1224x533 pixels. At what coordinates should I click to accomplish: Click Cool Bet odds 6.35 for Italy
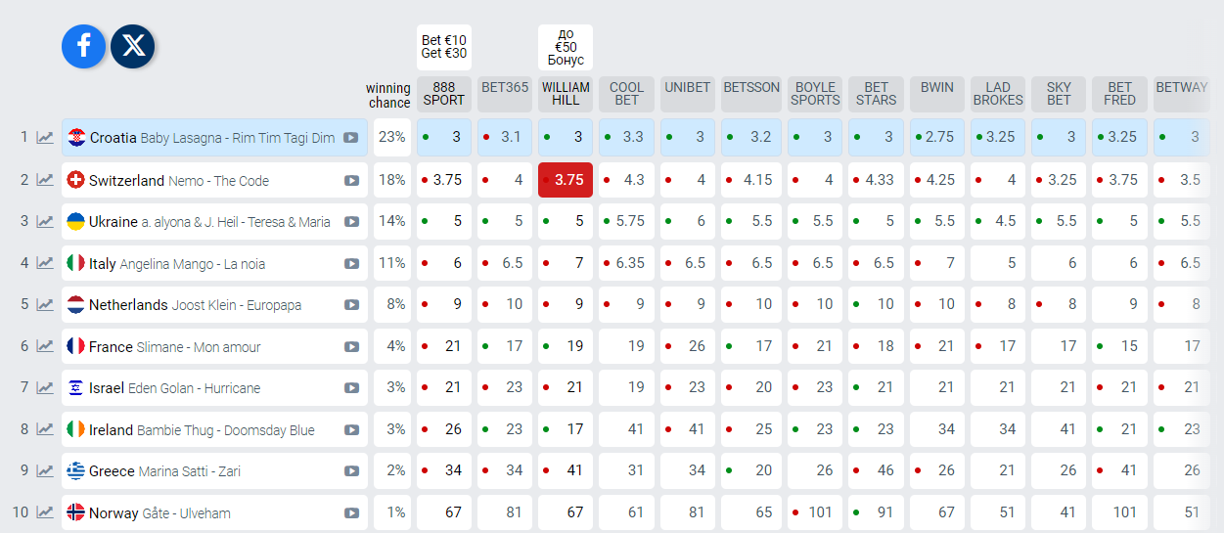click(x=627, y=263)
